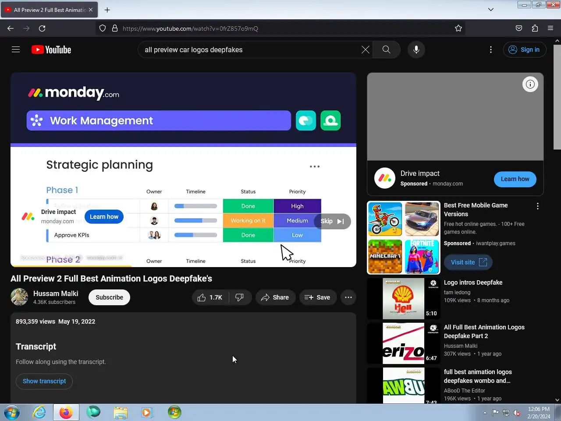The height and width of the screenshot is (421, 561).
Task: Save the video to a playlist
Action: tap(318, 297)
